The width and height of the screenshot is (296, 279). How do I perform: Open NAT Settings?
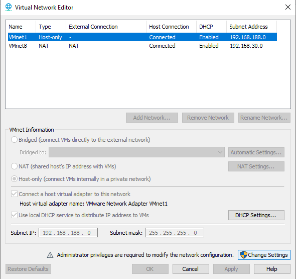pyautogui.click(x=256, y=166)
